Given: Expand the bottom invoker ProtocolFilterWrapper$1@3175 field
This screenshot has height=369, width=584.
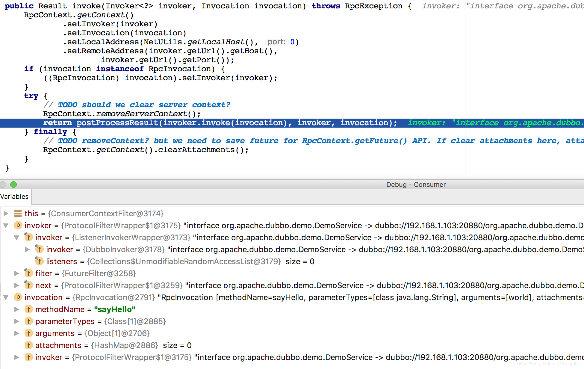Looking at the screenshot, I should coord(16,357).
